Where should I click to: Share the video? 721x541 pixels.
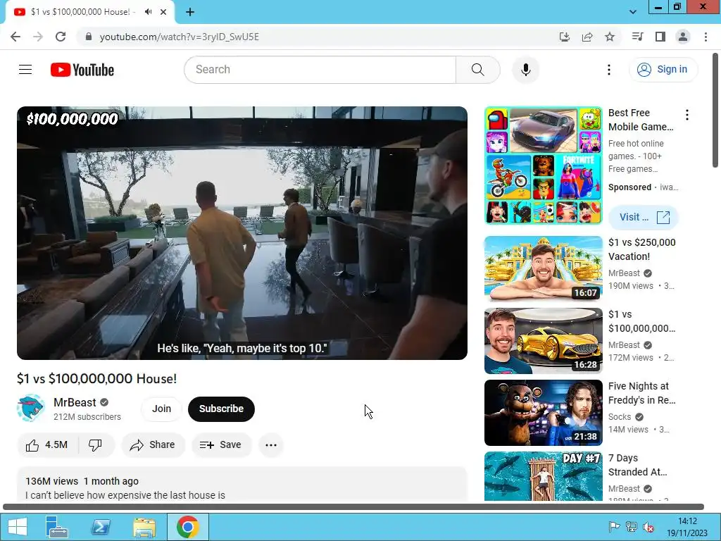click(x=153, y=445)
